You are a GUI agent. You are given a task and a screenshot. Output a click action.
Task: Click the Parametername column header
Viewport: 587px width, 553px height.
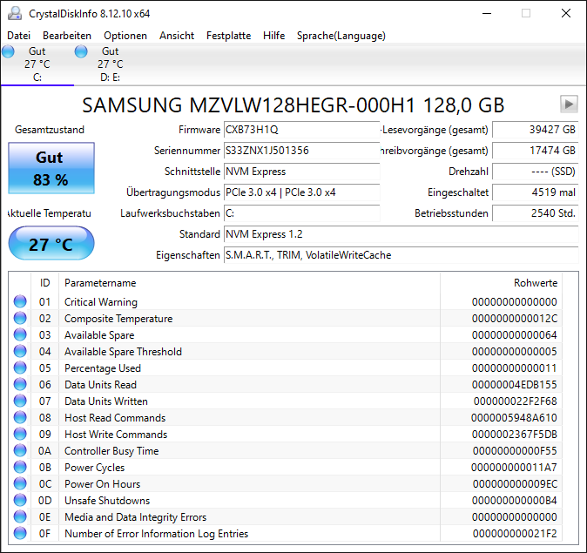pos(249,283)
